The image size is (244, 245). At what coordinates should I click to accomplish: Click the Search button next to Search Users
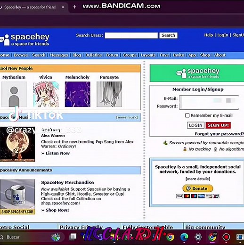tap(168, 35)
